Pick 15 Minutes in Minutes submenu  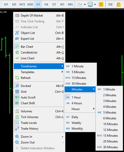(x=109, y=136)
